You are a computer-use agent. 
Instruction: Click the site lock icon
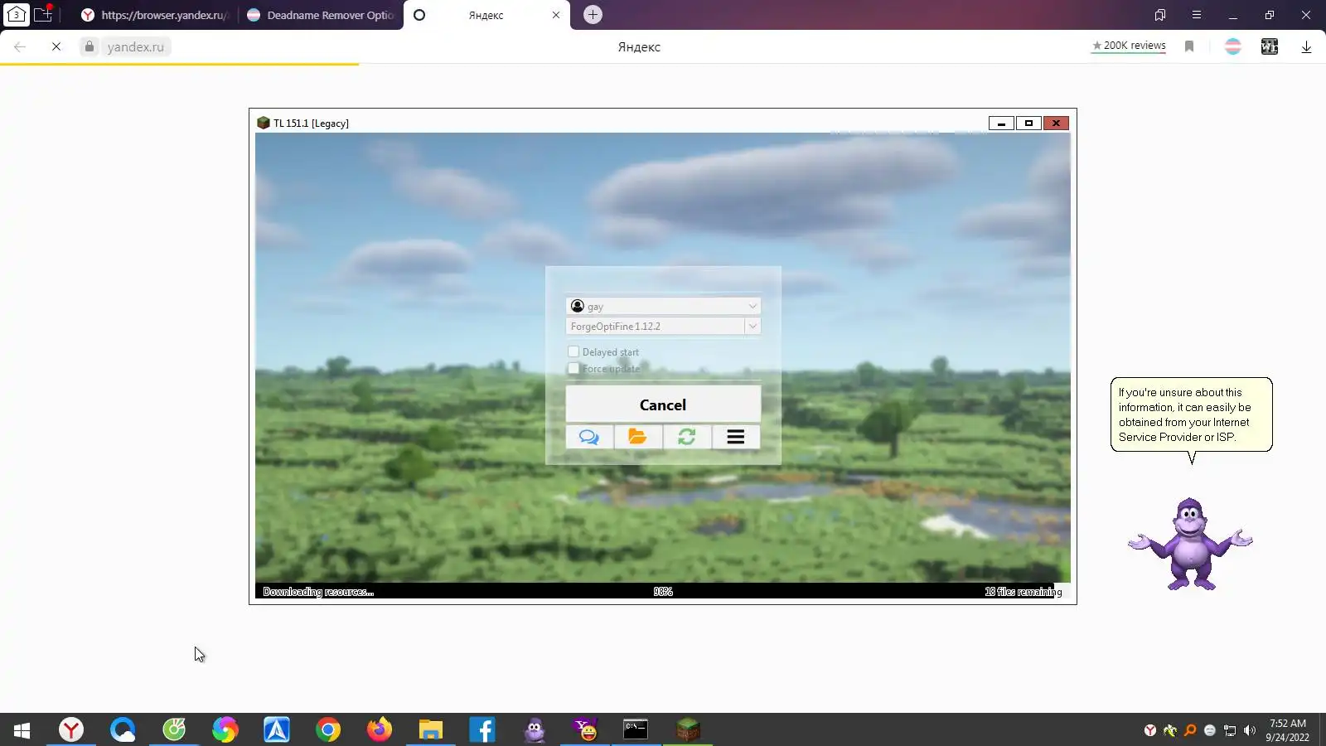(90, 46)
